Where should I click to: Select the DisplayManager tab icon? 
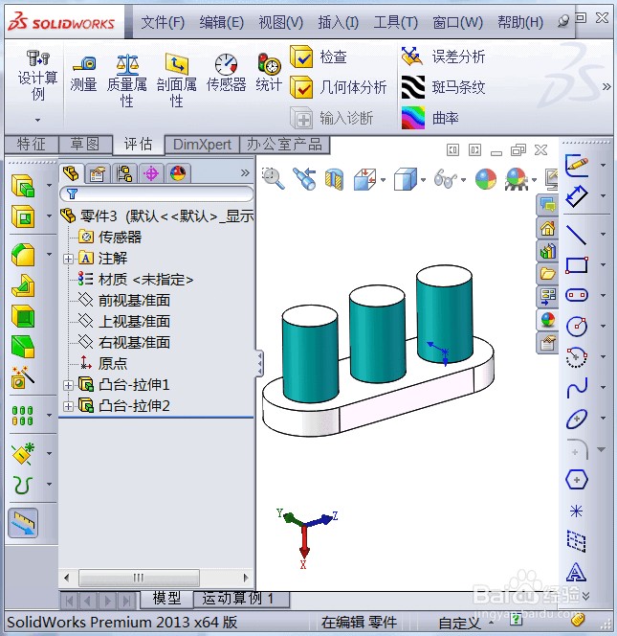point(177,173)
